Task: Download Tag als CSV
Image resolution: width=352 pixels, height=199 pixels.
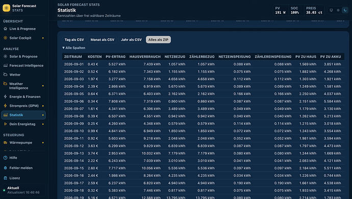Action: tap(74, 39)
